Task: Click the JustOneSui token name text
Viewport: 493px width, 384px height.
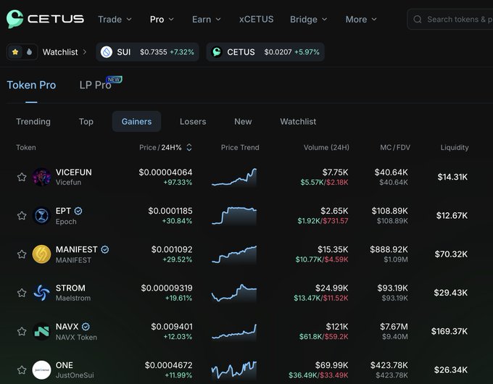Action: pos(75,375)
